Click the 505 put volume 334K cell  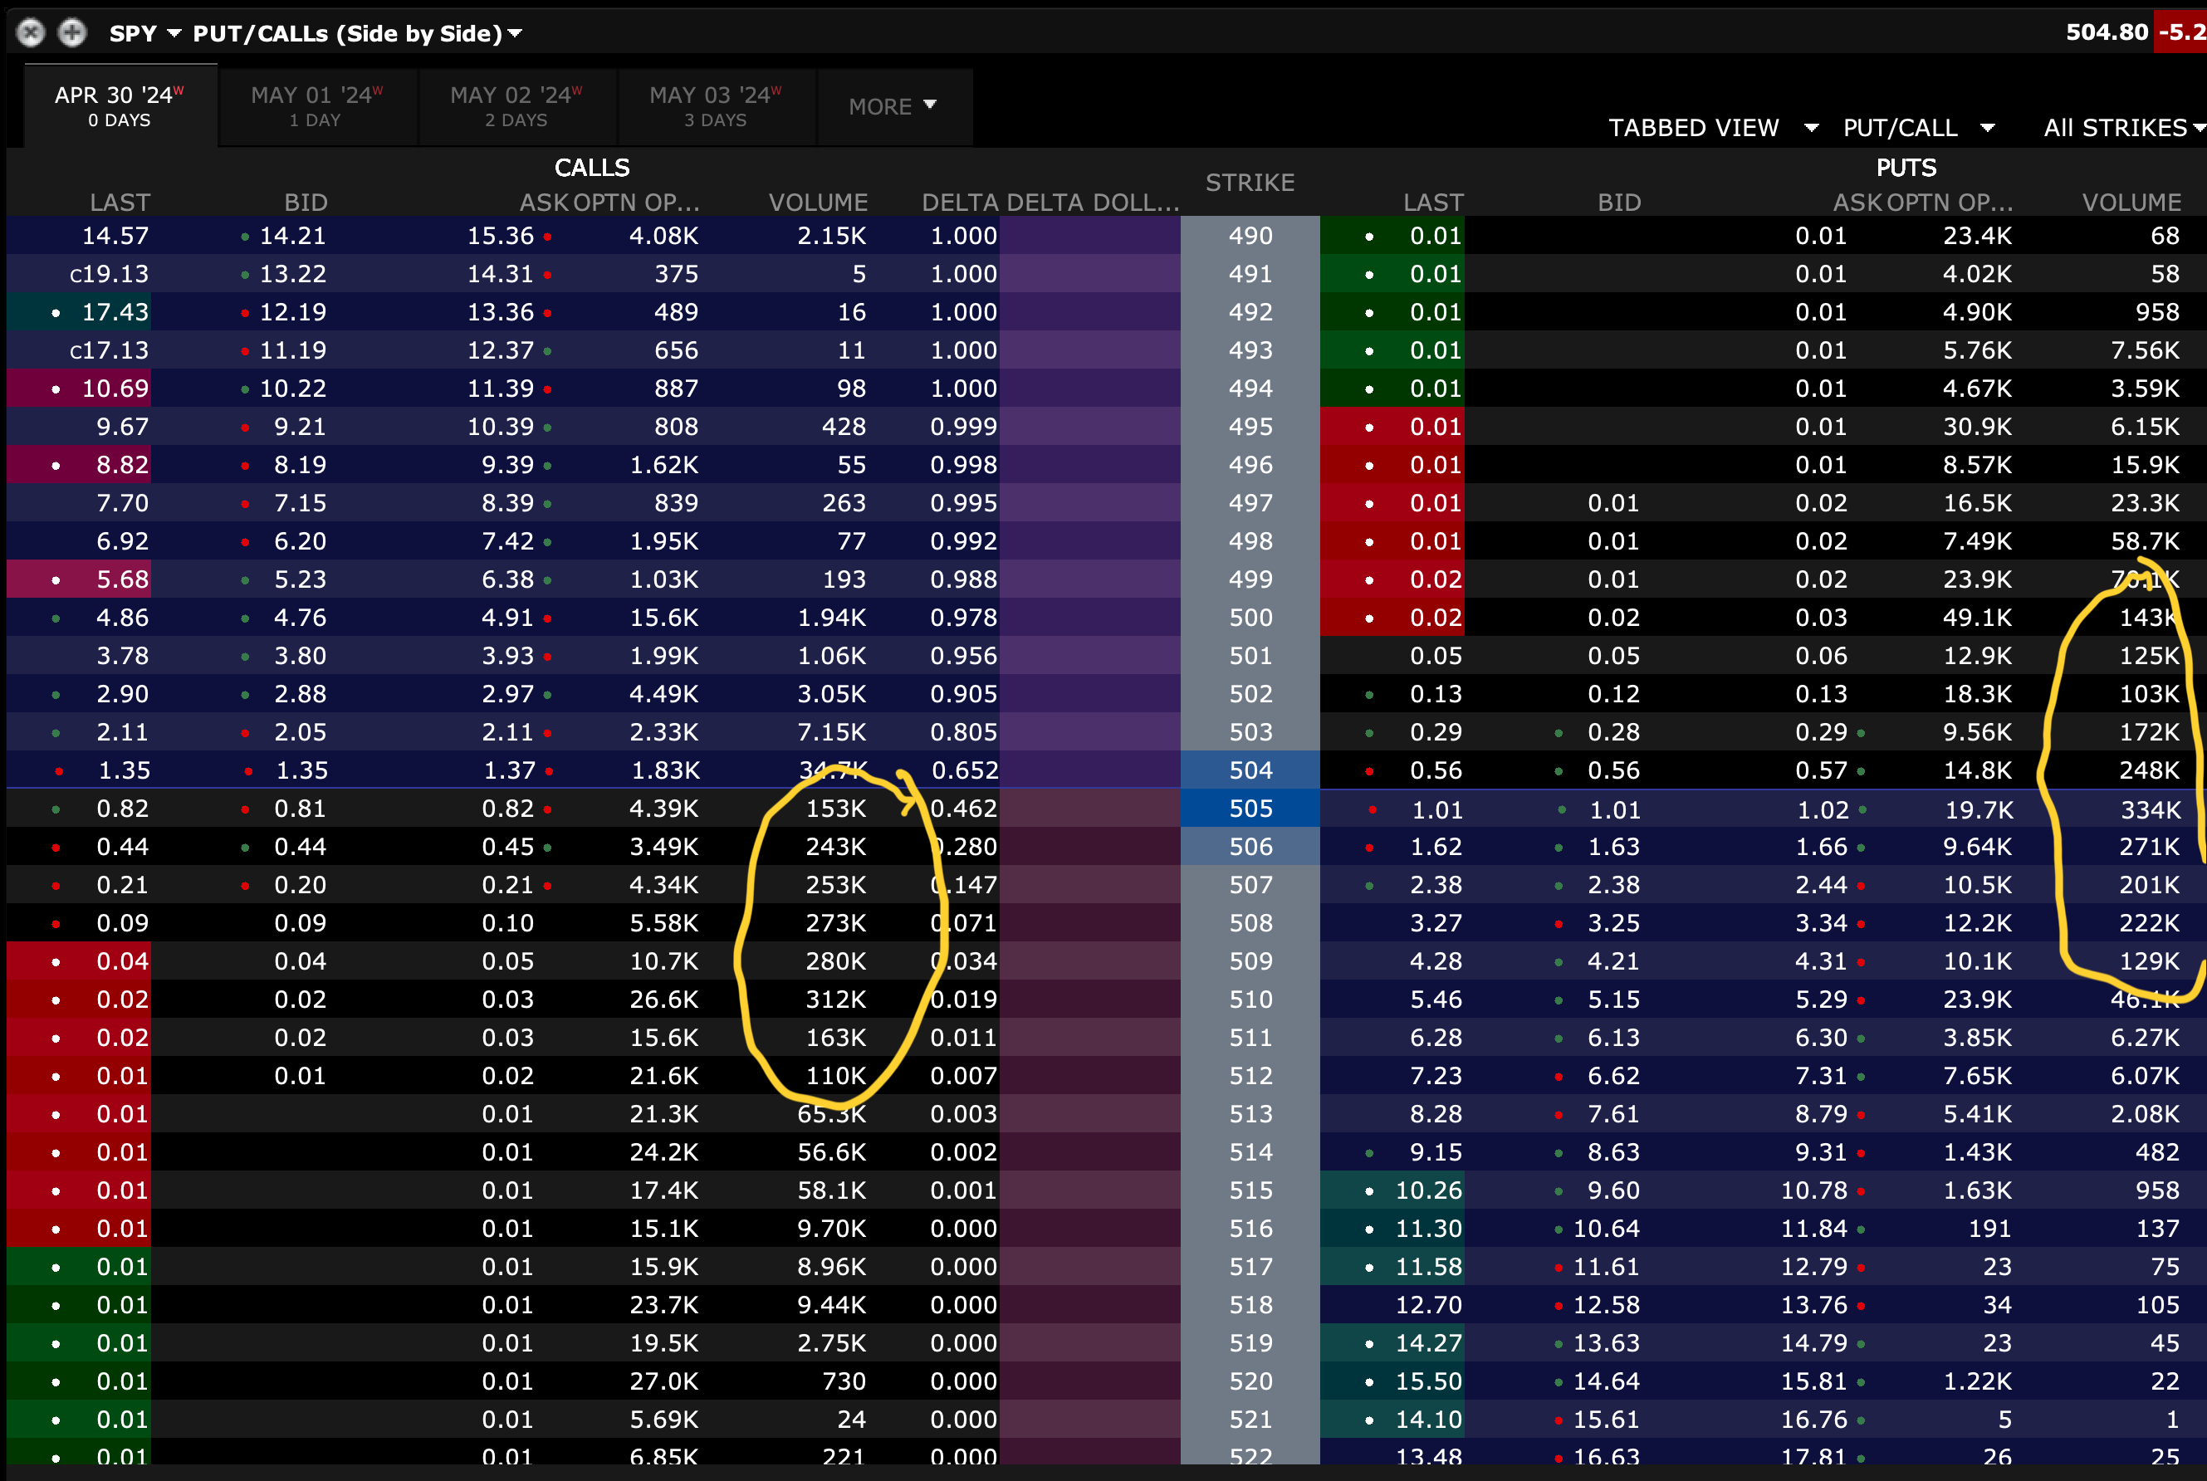[2150, 809]
